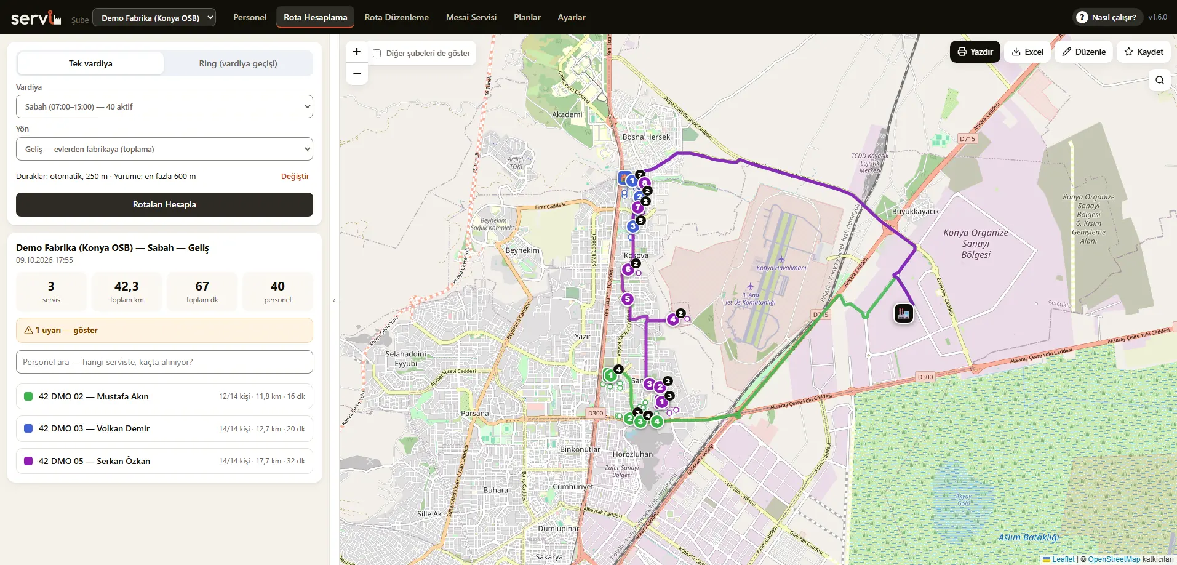Viewport: 1177px width, 565px height.
Task: Switch to Ring (vardiya geçişi) mode
Action: (x=238, y=63)
